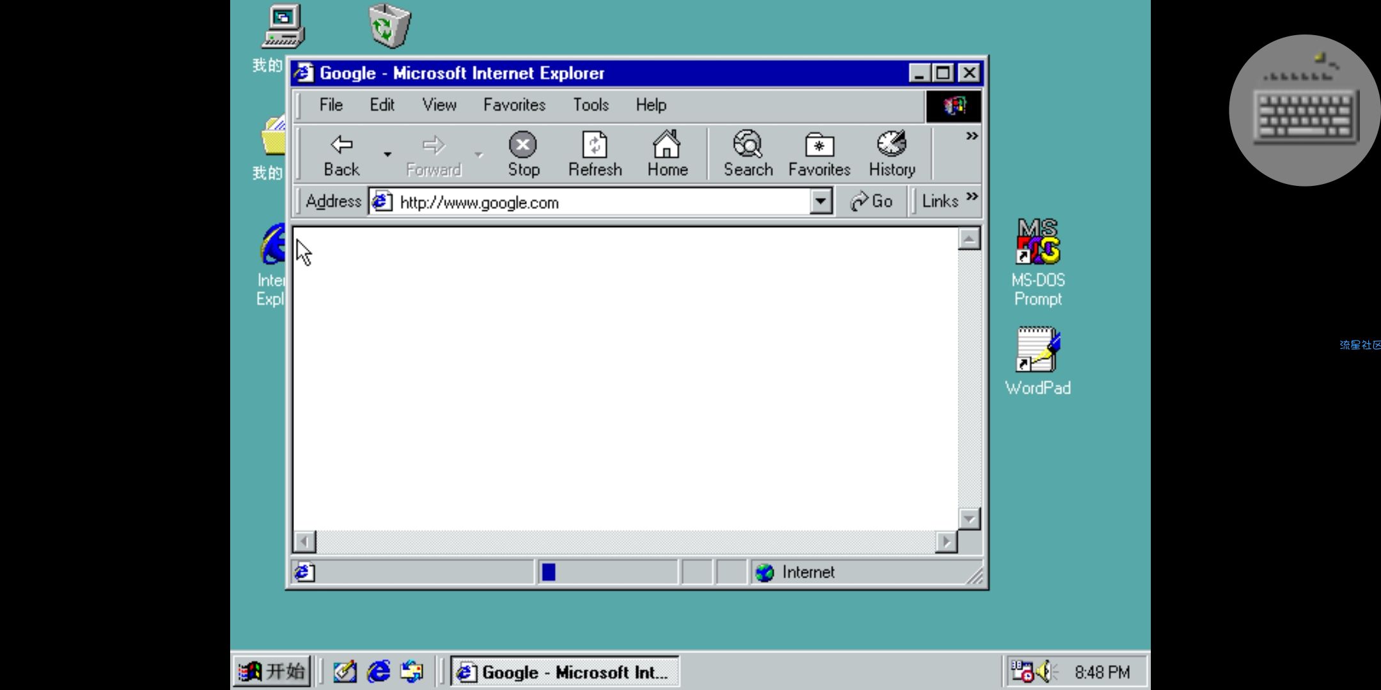Minimize the Internet Explorer window
The height and width of the screenshot is (690, 1381).
[919, 73]
